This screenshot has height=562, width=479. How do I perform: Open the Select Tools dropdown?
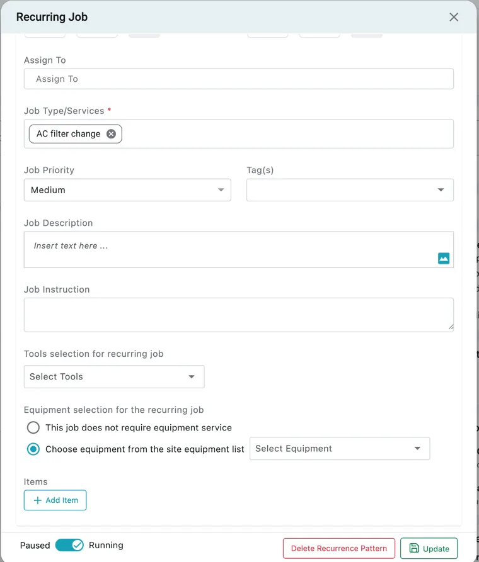tap(114, 377)
